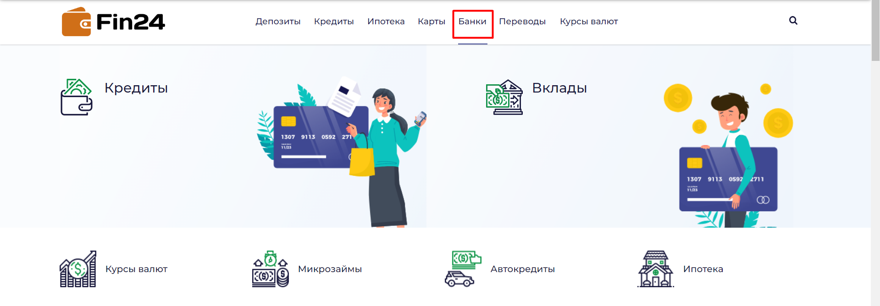Viewport: 880px width, 306px height.
Task: Click the Автокредиты car icon
Action: tap(463, 269)
